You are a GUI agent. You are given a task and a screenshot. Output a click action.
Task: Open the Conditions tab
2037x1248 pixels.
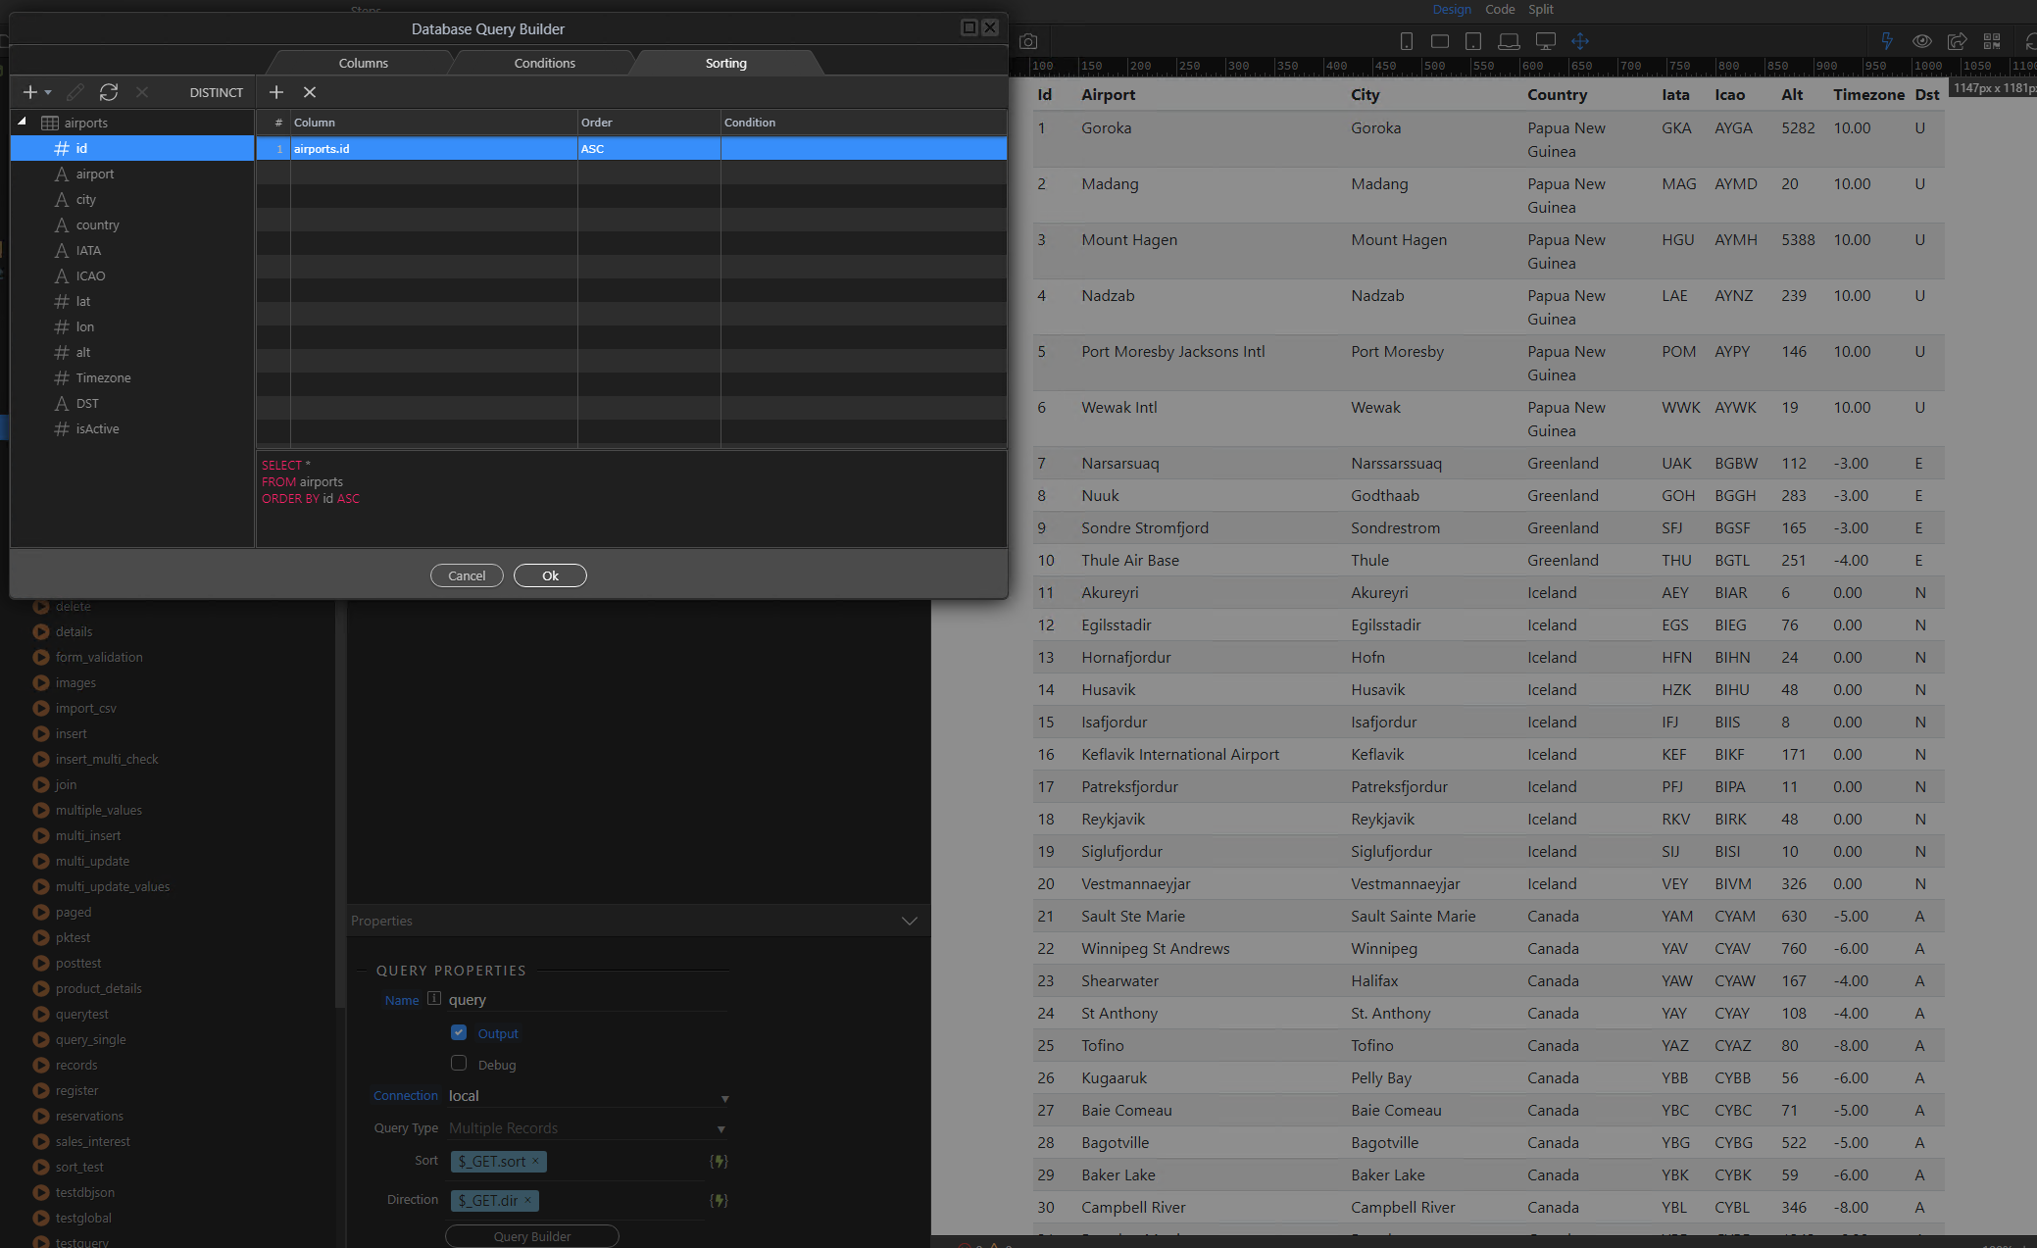545,63
